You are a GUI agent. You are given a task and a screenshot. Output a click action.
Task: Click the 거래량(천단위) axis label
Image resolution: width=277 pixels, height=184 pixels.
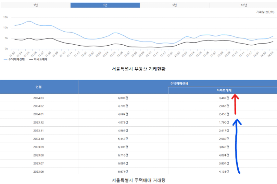[265, 12]
